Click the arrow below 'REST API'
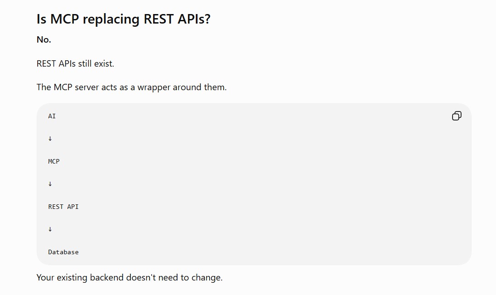The image size is (496, 295). (x=50, y=229)
